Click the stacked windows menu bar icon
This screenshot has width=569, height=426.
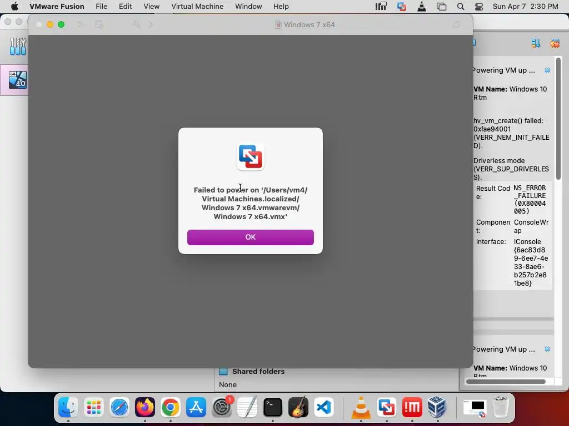(441, 6)
